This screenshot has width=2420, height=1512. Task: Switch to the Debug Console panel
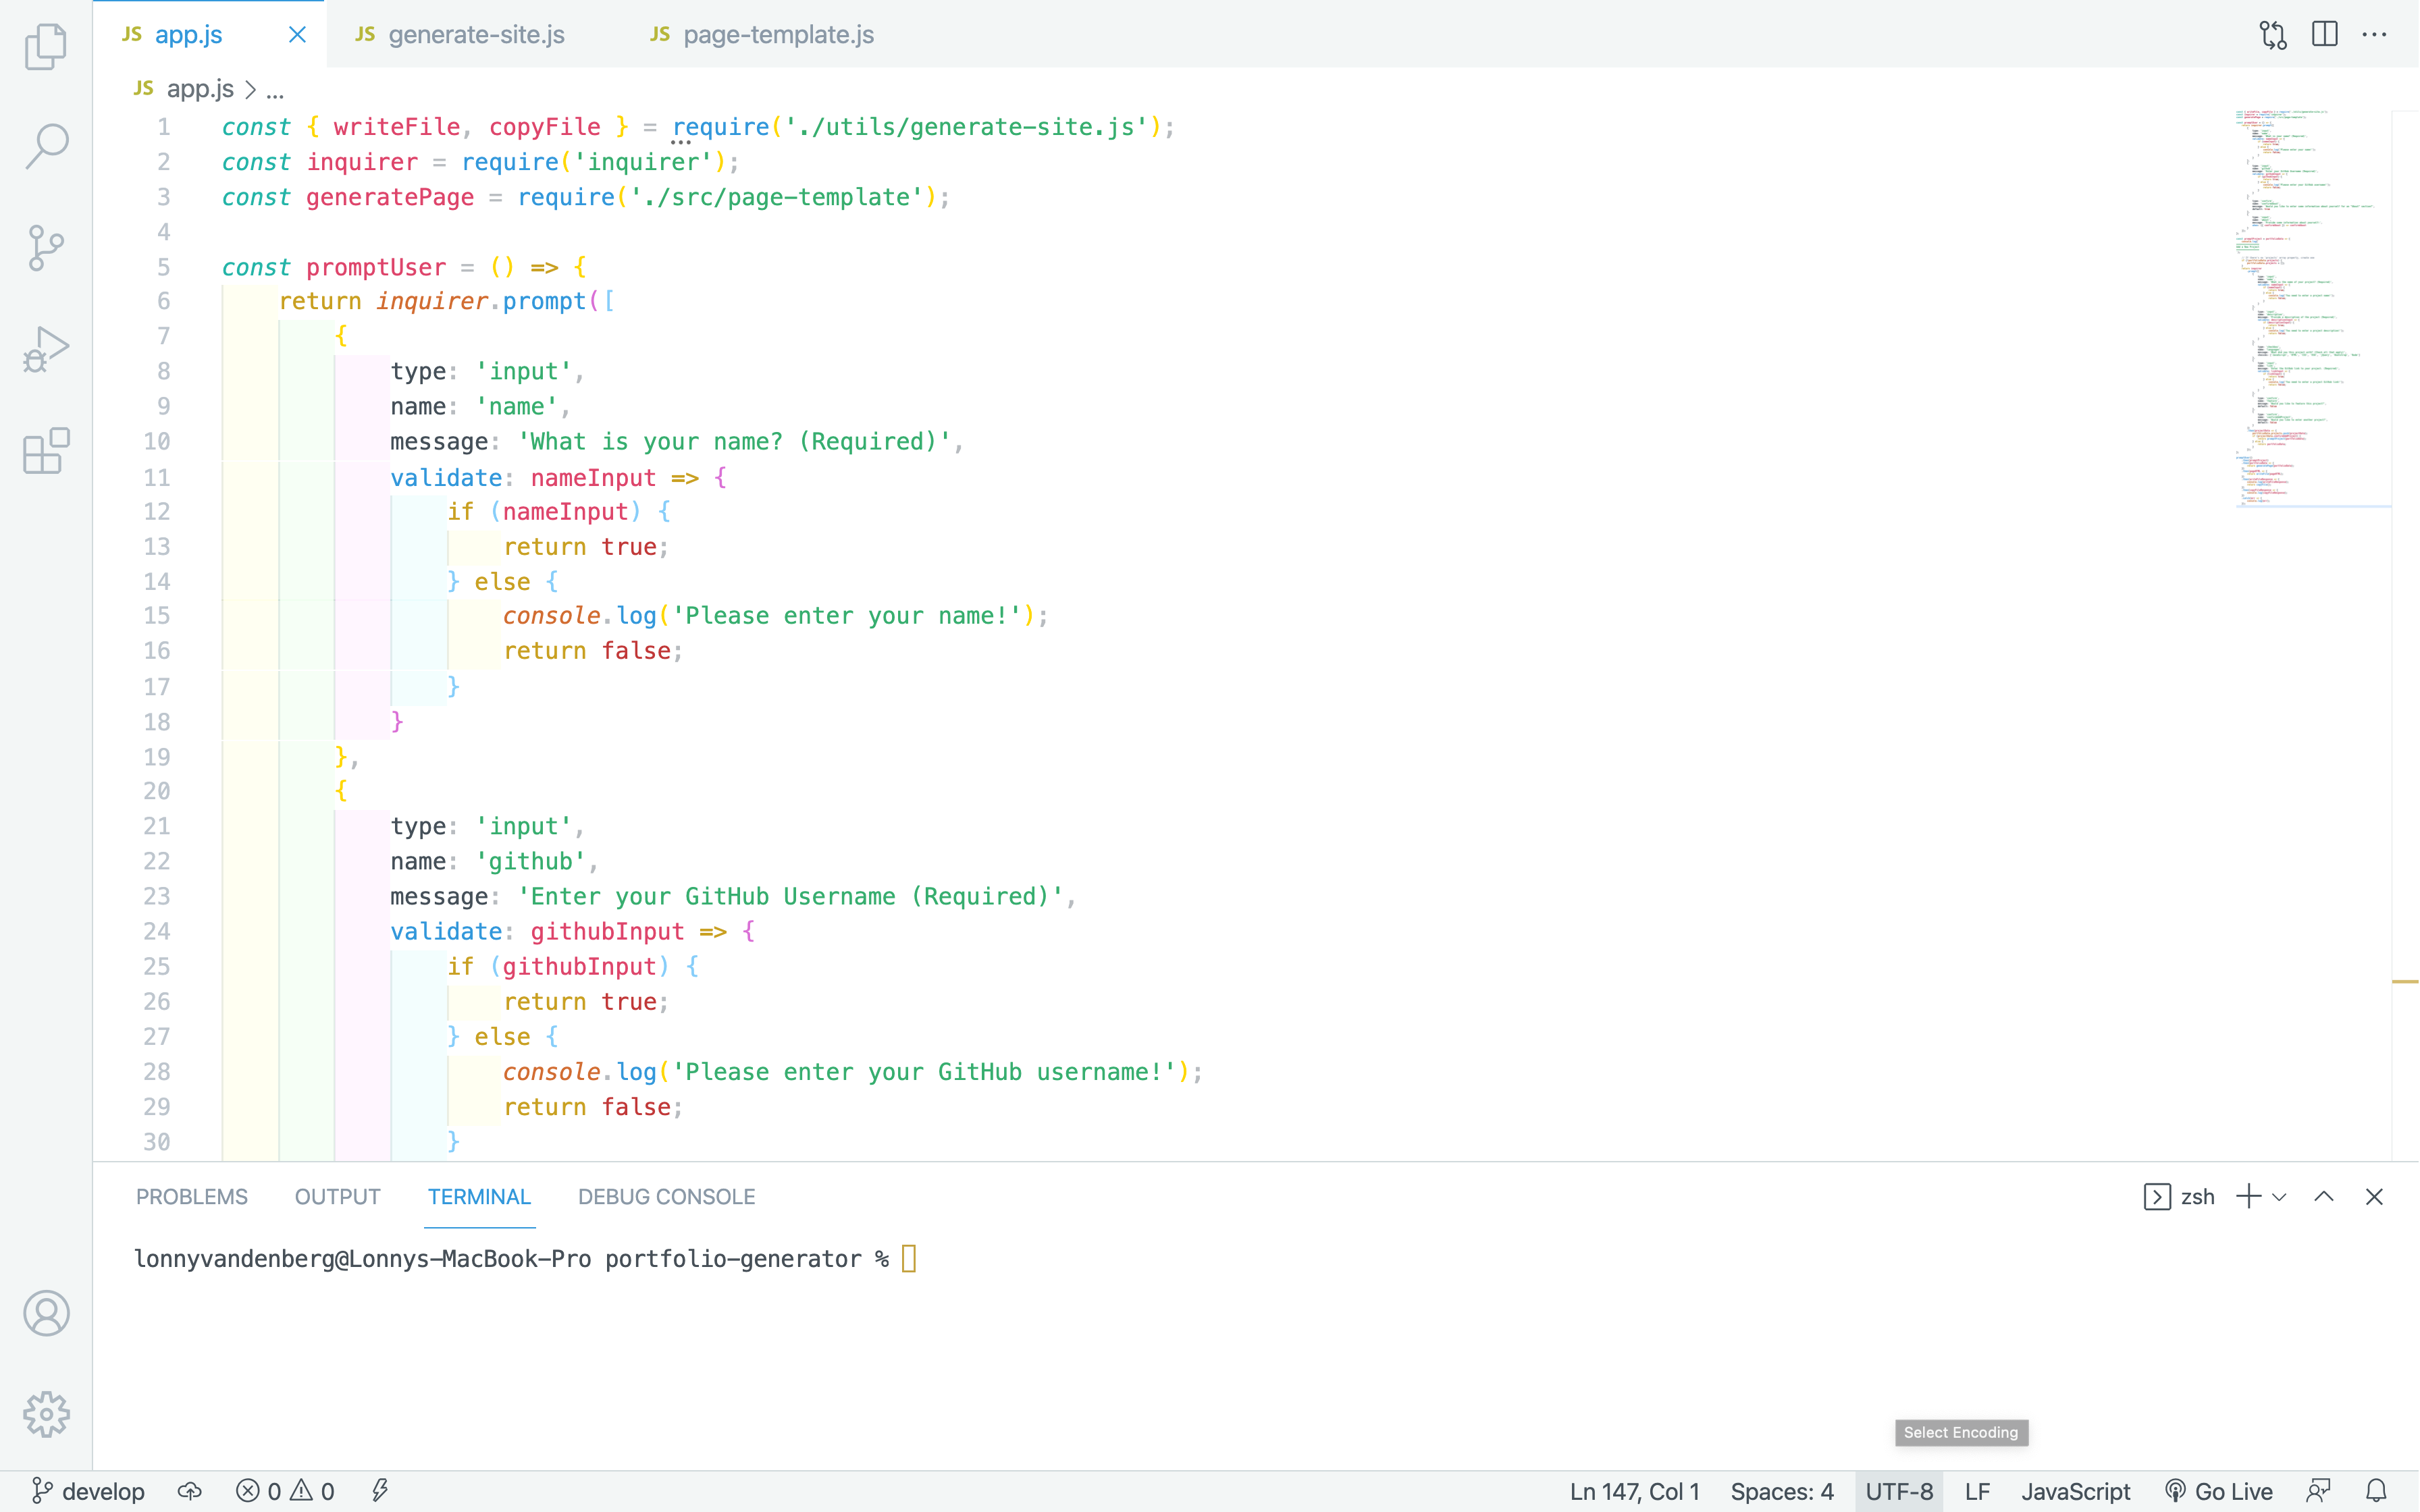666,1196
